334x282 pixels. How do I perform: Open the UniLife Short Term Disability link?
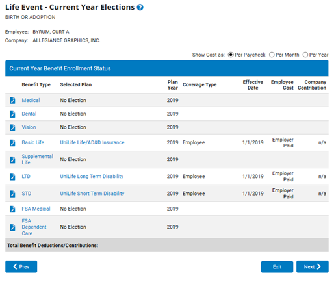pos(92,194)
